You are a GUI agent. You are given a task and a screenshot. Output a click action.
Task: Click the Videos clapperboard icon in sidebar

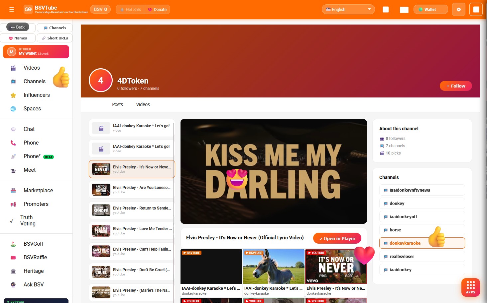tap(13, 68)
